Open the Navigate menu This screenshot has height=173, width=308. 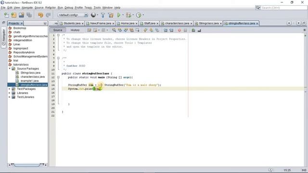pyautogui.click(x=27, y=8)
